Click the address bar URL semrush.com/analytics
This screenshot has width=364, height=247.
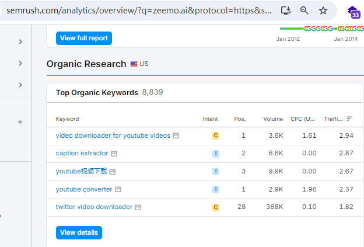[x=139, y=11]
